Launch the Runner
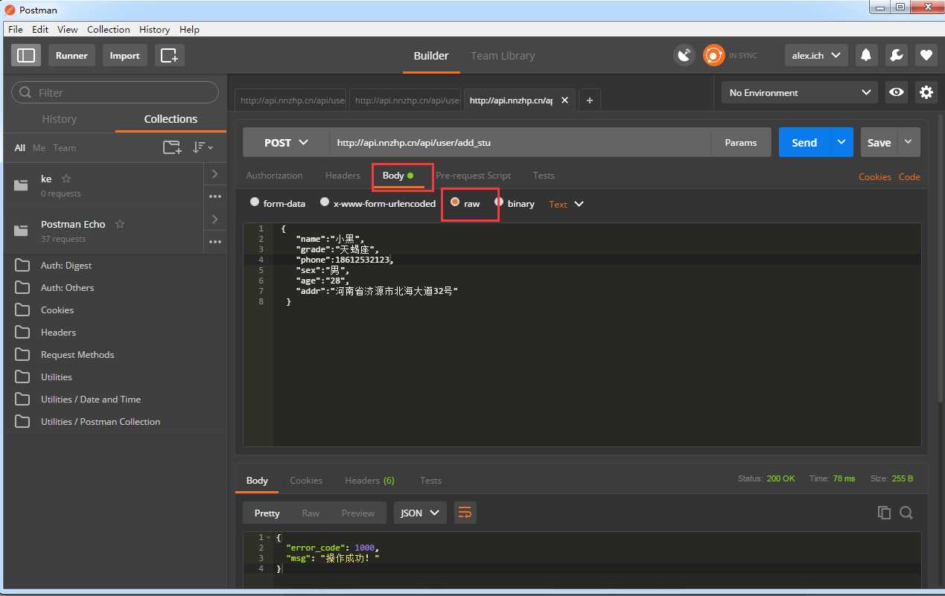 pos(71,55)
